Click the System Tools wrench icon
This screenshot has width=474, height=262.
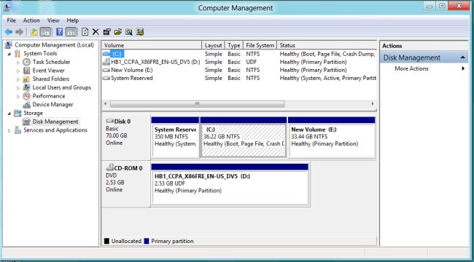coord(18,54)
